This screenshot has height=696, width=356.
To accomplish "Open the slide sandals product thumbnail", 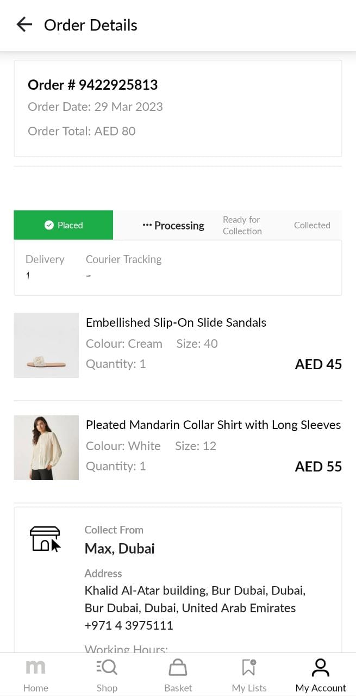I will coord(46,345).
